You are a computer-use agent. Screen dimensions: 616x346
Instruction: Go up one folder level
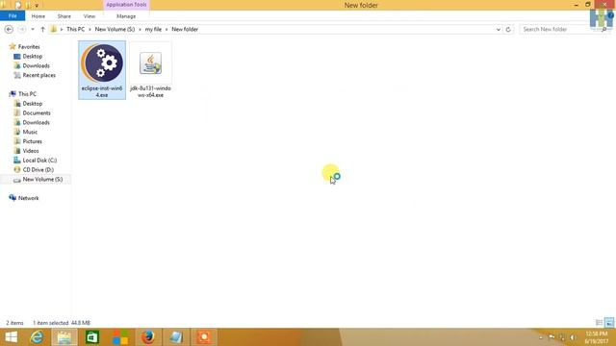tap(42, 30)
